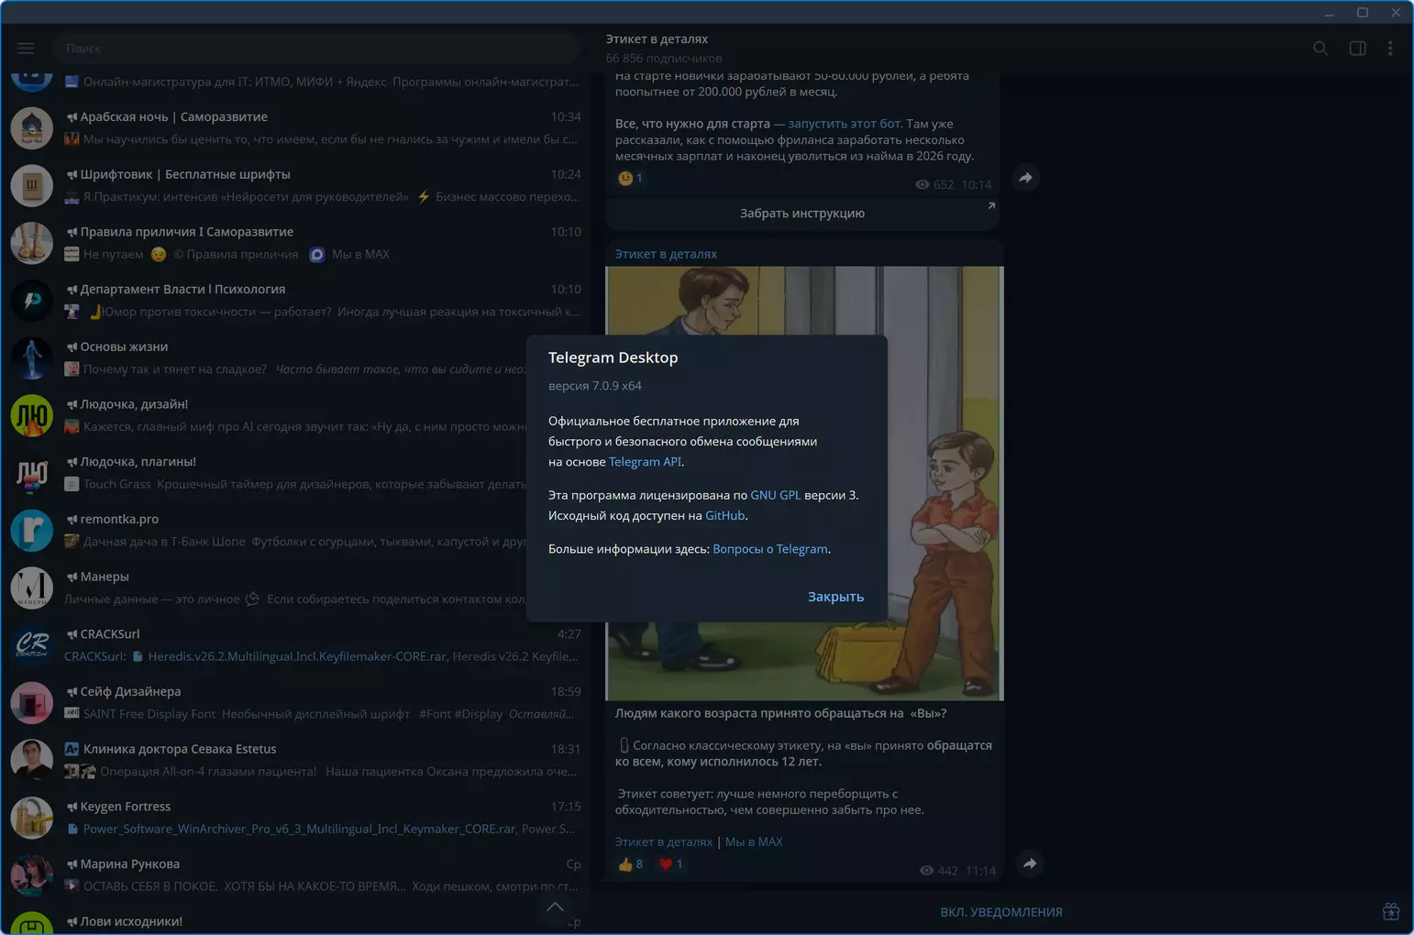The width and height of the screenshot is (1414, 935).
Task: Open the GitHub link in dialog
Action: coord(724,515)
